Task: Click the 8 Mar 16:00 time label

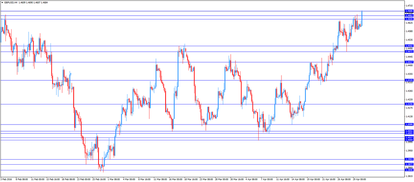Action: tap(144, 180)
